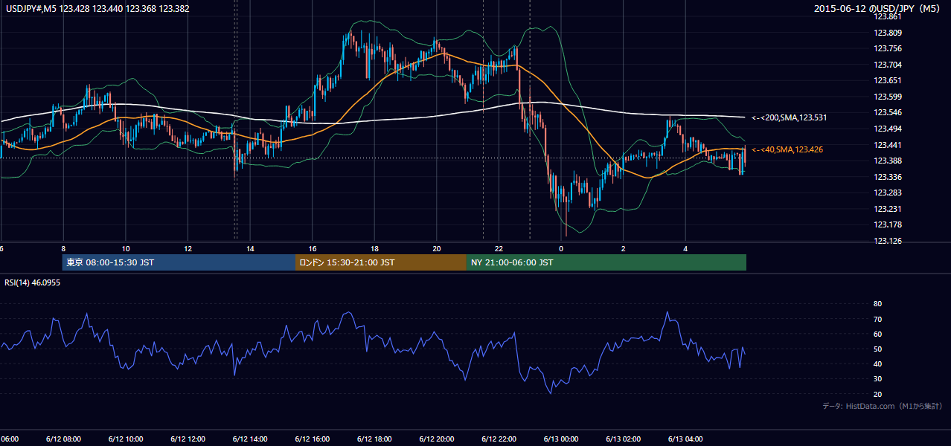
Task: Select the 200 SMA label 123.531
Action: click(790, 117)
